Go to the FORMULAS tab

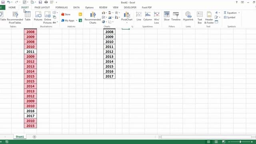pyautogui.click(x=62, y=8)
